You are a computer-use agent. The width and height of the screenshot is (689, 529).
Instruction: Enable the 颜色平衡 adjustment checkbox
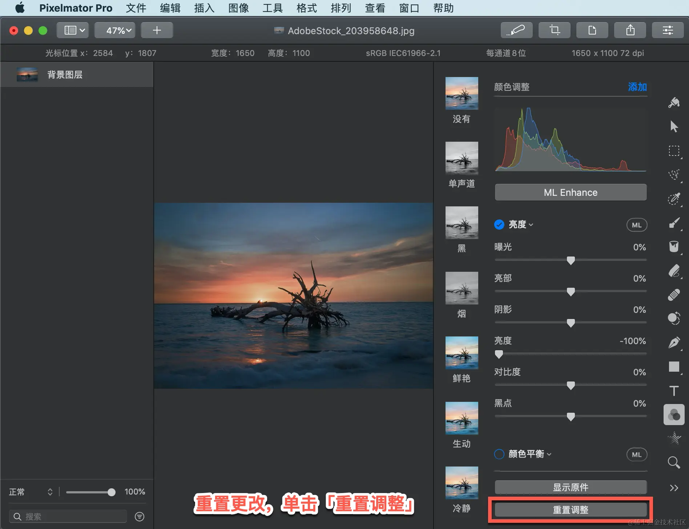(x=499, y=454)
